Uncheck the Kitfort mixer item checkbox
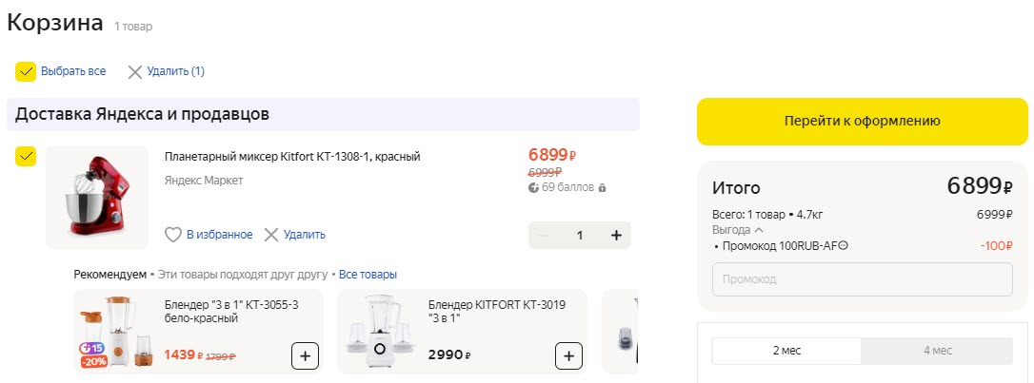 [x=26, y=157]
